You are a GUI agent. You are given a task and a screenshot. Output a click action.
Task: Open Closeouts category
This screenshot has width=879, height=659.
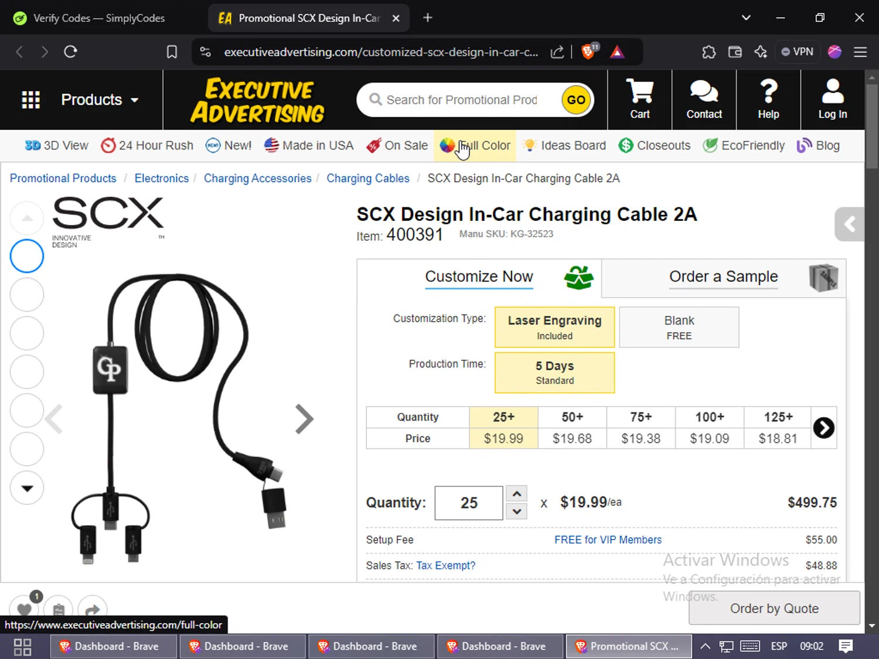[655, 145]
